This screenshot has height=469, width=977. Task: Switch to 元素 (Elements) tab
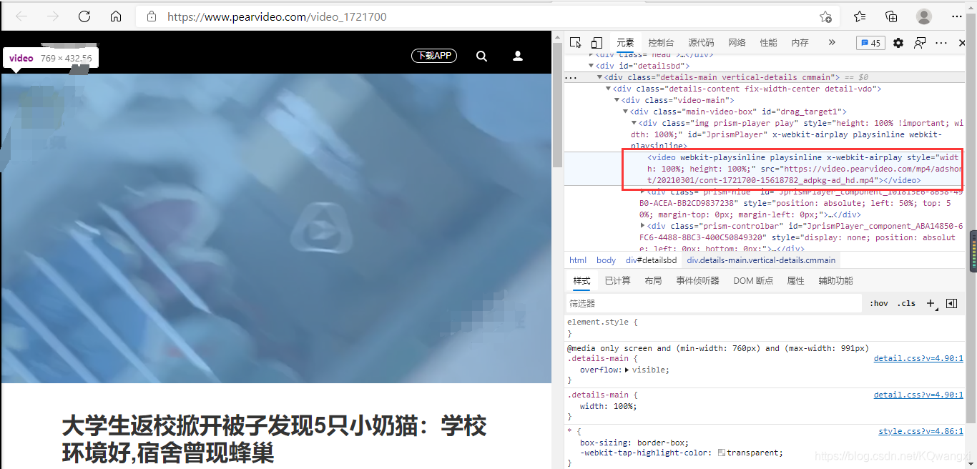[625, 43]
